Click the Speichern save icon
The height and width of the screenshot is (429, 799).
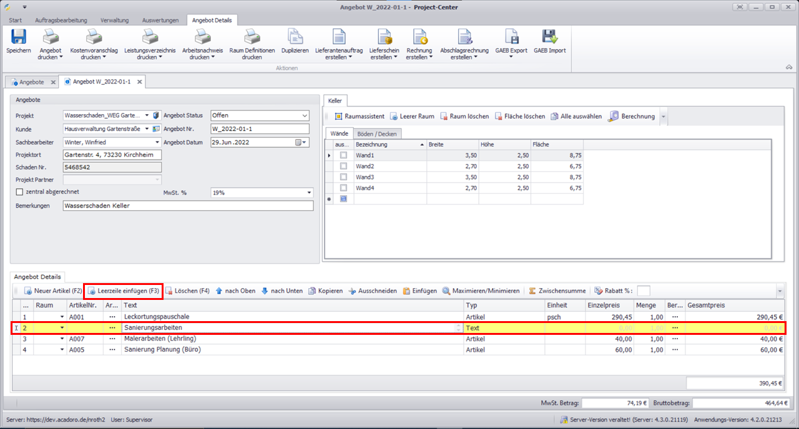(x=19, y=37)
